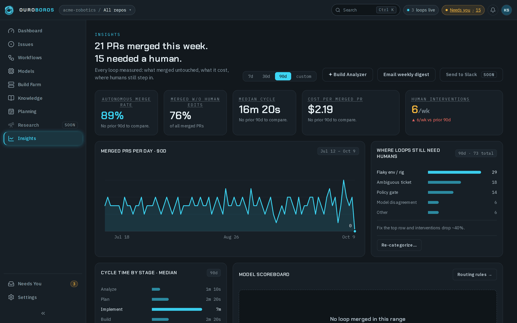Screen dimensions: 517x323
Task: Open Dashboard from the sidebar
Action: (x=43, y=31)
